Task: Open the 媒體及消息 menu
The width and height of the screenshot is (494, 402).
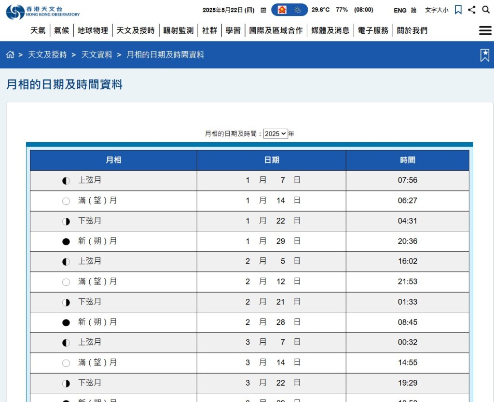Action: click(330, 30)
